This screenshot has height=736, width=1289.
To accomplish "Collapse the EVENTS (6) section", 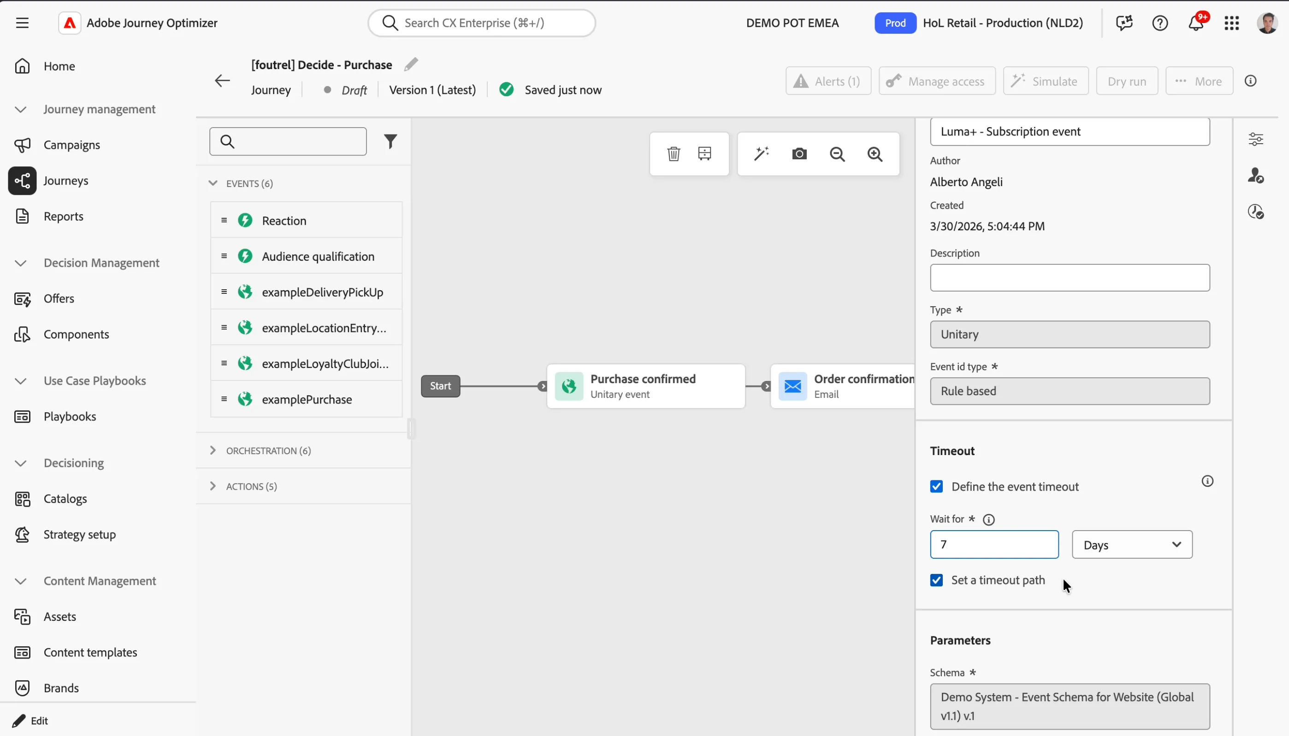I will [x=213, y=183].
